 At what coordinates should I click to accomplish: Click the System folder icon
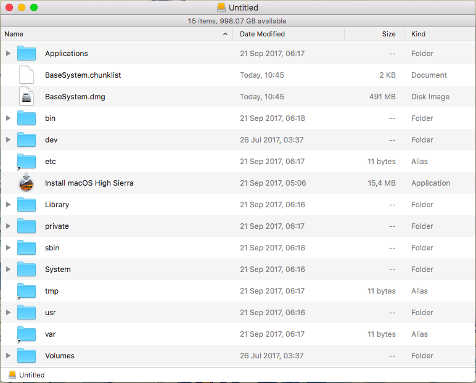27,270
